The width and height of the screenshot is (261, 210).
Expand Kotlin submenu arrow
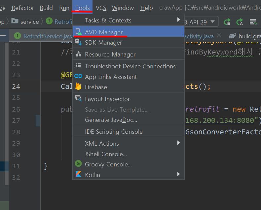tap(178, 174)
